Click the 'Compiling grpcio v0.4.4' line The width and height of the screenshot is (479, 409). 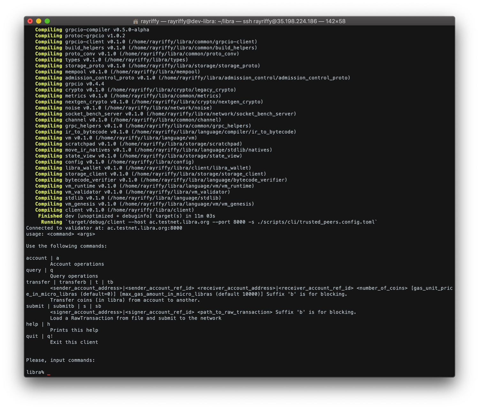tap(70, 84)
